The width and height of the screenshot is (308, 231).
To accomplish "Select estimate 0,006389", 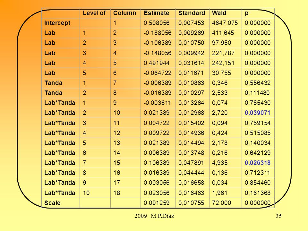I will pyautogui.click(x=156, y=153).
